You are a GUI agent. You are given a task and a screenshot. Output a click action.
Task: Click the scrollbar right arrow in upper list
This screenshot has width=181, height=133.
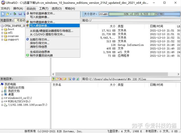pos(178,74)
